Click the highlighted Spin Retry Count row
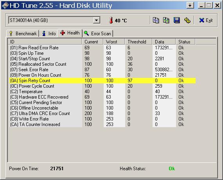This screenshot has height=180, width=223. [x=103, y=81]
